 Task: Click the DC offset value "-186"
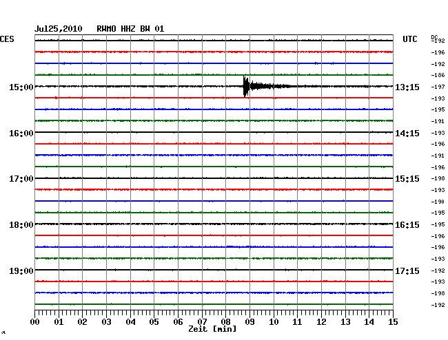point(438,75)
